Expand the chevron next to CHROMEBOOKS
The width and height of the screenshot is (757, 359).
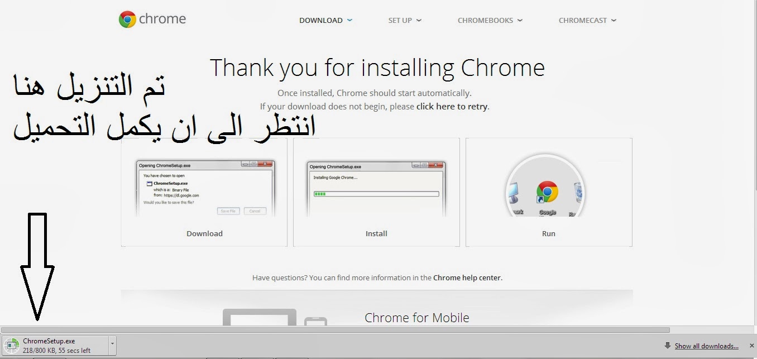click(520, 20)
